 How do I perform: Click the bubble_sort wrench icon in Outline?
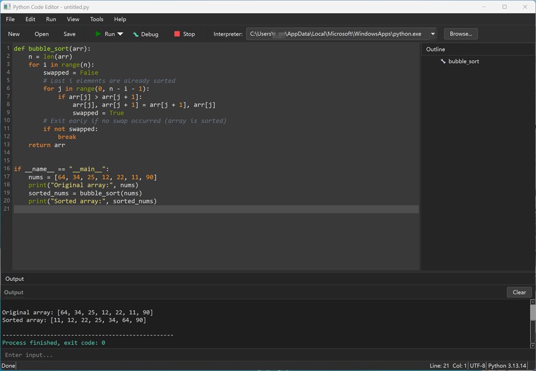click(443, 61)
